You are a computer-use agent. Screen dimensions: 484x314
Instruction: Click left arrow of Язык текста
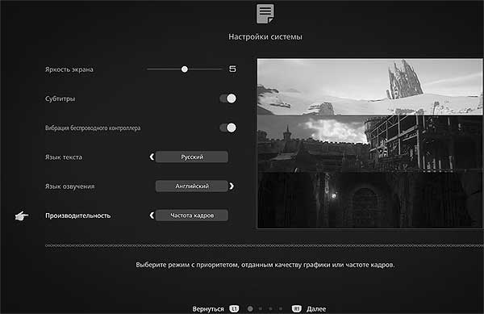[x=152, y=157]
